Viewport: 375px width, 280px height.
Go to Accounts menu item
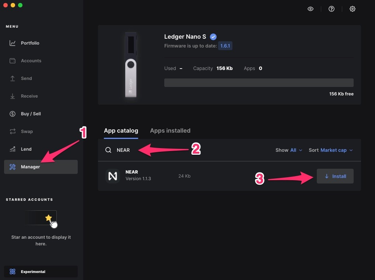click(x=41, y=61)
